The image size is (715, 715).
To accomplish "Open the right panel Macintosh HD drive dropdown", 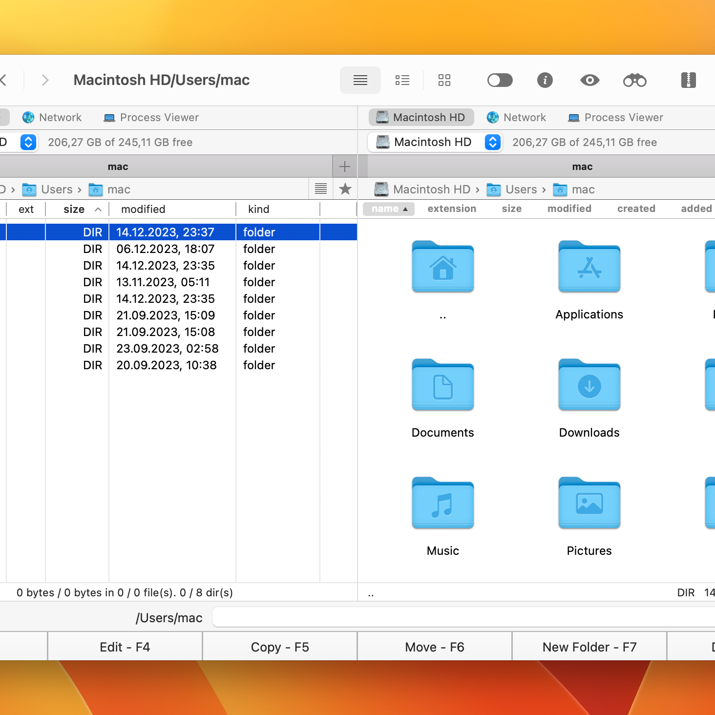I will click(x=435, y=142).
